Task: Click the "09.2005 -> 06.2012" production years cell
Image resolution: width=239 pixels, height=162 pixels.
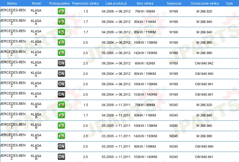Action: coord(116,53)
